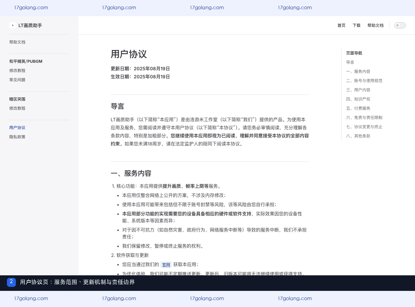Navigate to 三、用户内容 section
Screen dimensions: 415x307
(358, 90)
